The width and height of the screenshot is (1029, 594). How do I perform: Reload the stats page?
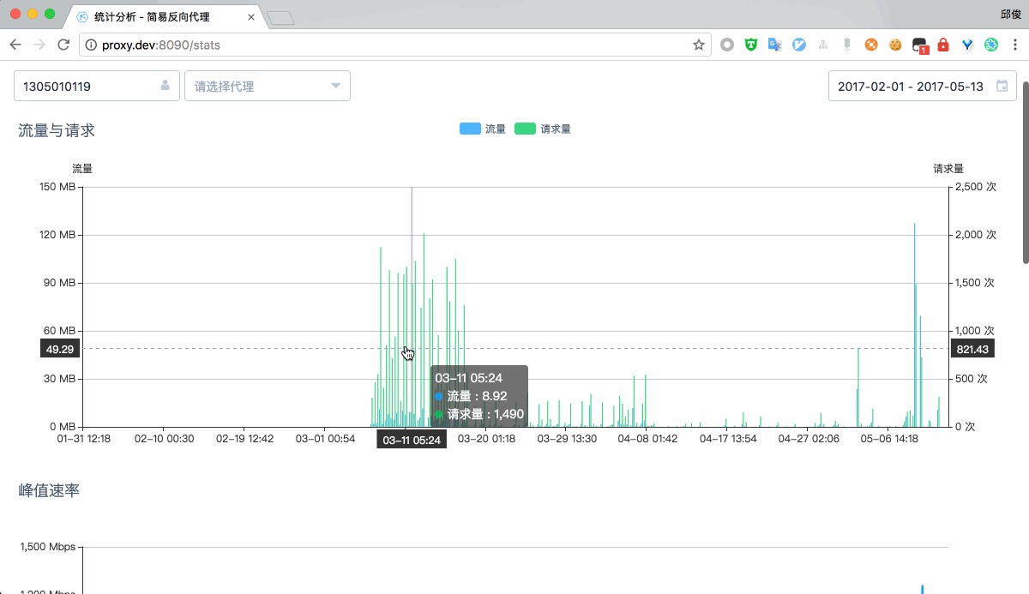coord(63,45)
